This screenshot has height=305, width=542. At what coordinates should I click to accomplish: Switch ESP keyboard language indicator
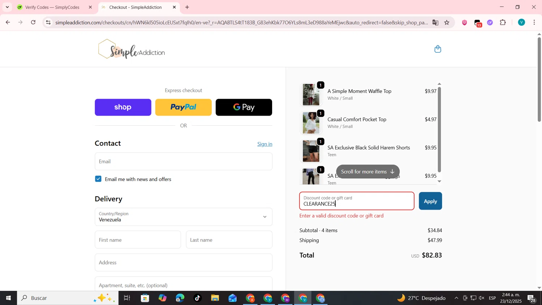pyautogui.click(x=492, y=298)
